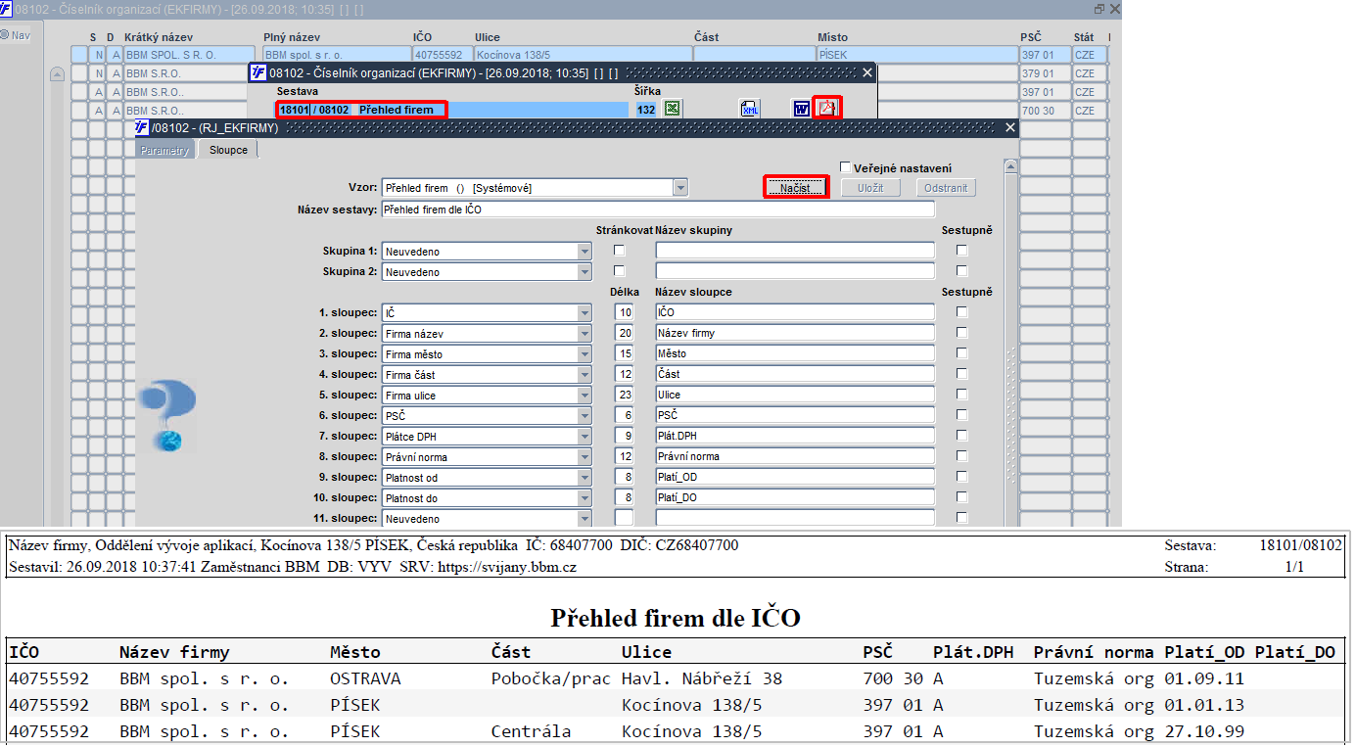Tick Stránkovat for Skupina 1
1356x747 pixels.
click(x=619, y=251)
